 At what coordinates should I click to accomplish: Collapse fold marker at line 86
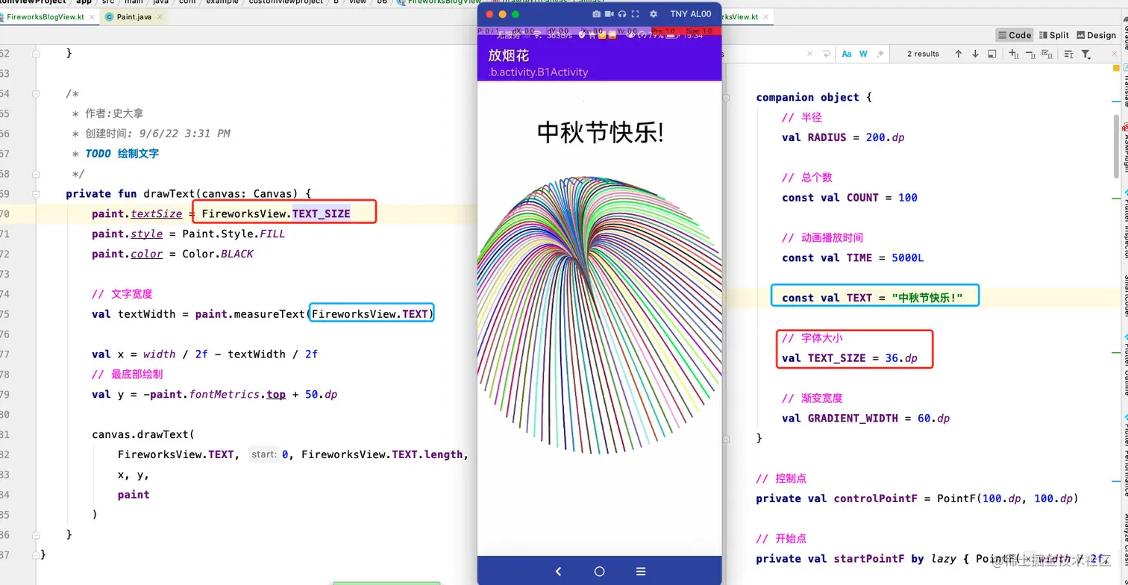coord(35,534)
